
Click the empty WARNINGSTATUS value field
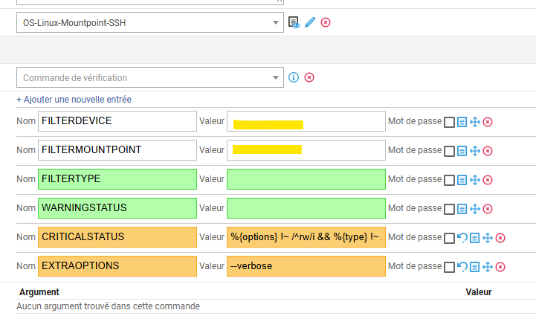pyautogui.click(x=306, y=208)
